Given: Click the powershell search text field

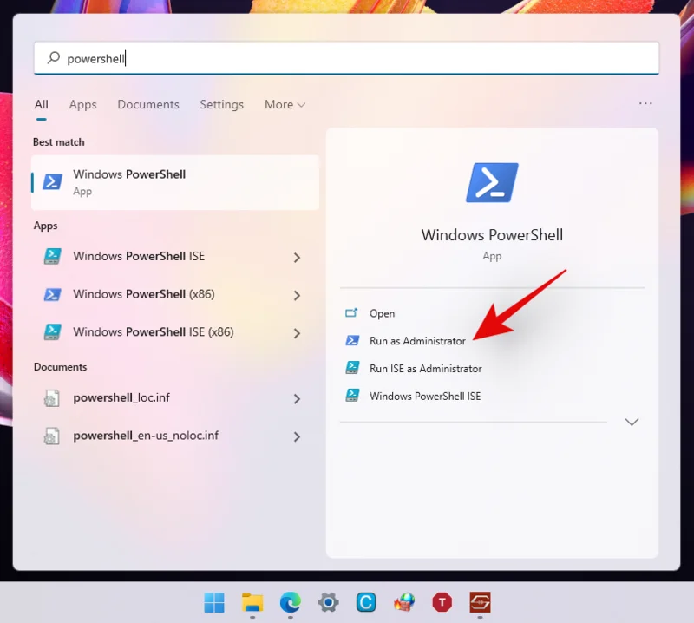Looking at the screenshot, I should (346, 58).
